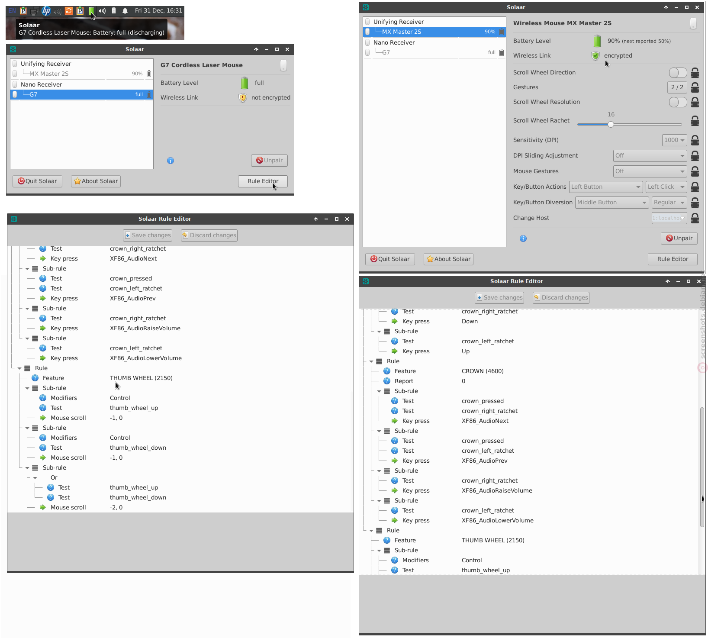Collapse the Rule above Feature CROWN (4600)
The width and height of the screenshot is (708, 638).
pyautogui.click(x=371, y=361)
